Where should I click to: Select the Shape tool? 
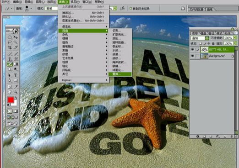click(16, 80)
